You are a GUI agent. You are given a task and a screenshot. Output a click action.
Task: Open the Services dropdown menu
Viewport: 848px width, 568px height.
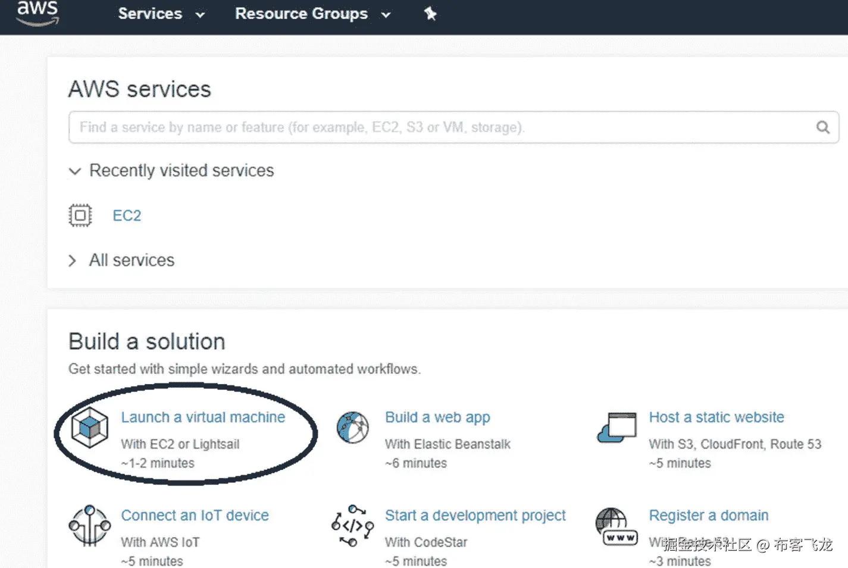pyautogui.click(x=161, y=14)
